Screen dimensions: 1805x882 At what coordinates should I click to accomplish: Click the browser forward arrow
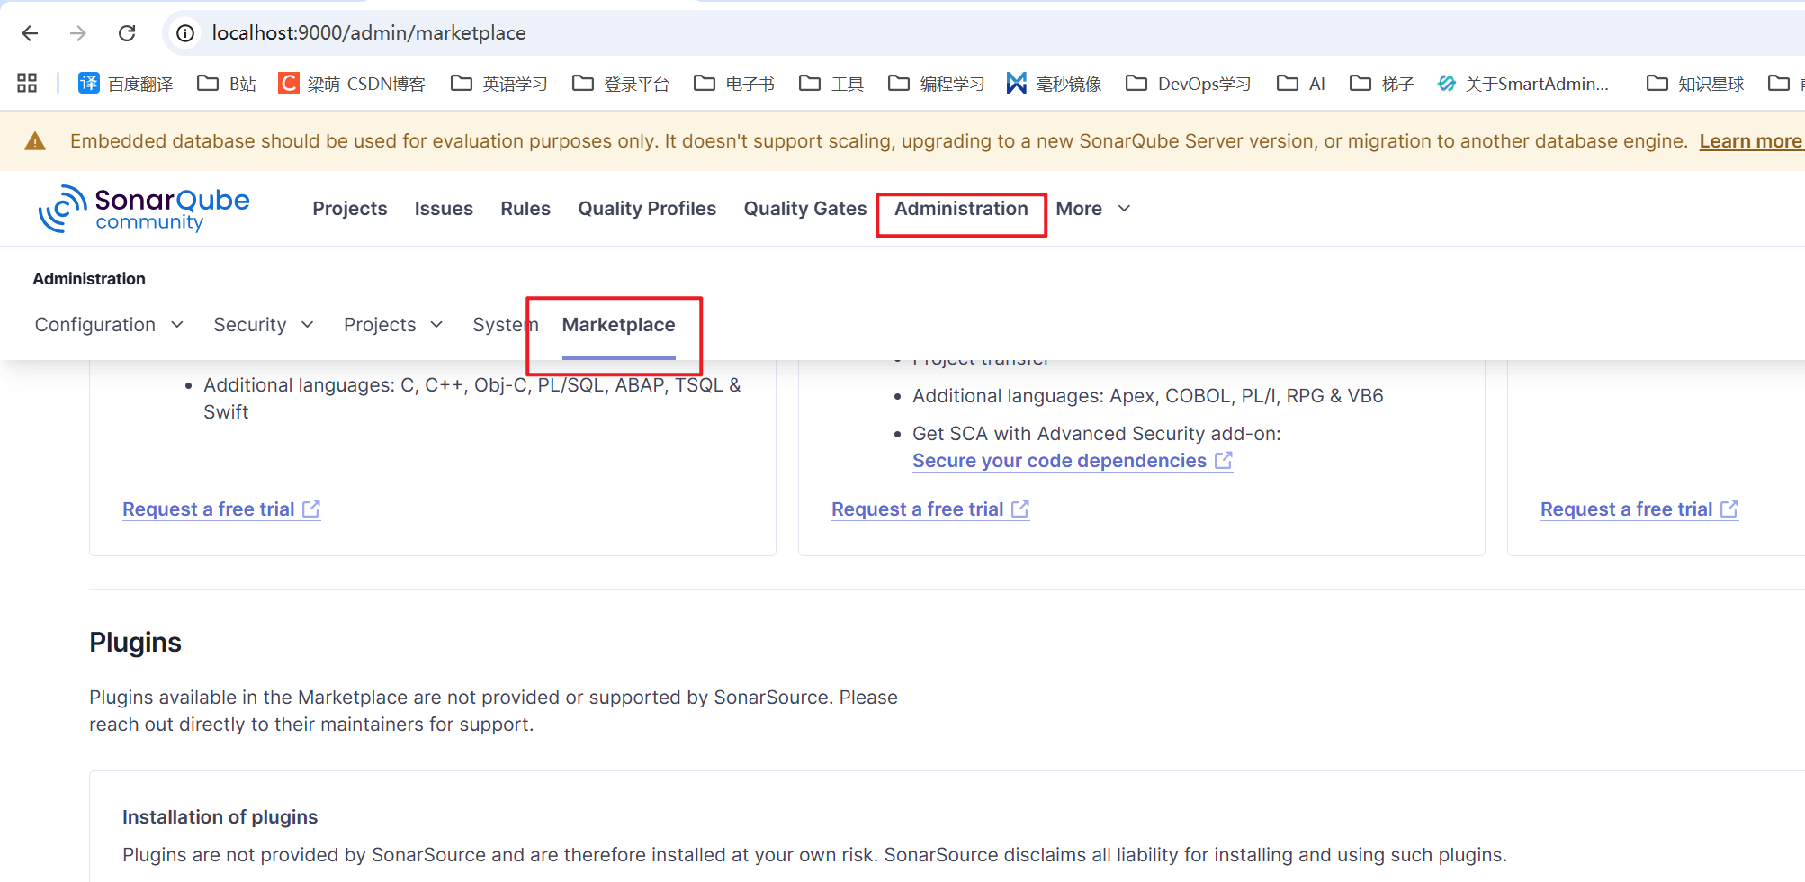click(x=78, y=33)
